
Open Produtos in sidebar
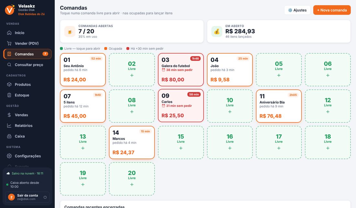(28, 84)
